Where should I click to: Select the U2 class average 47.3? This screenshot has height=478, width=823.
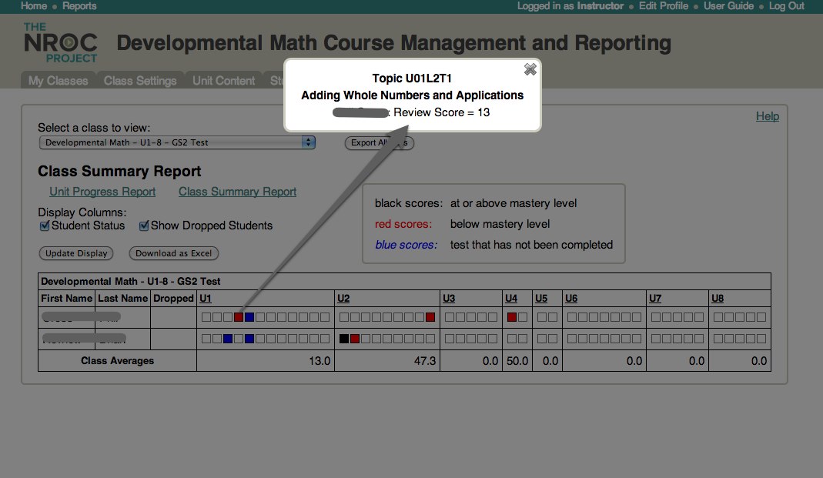point(425,361)
